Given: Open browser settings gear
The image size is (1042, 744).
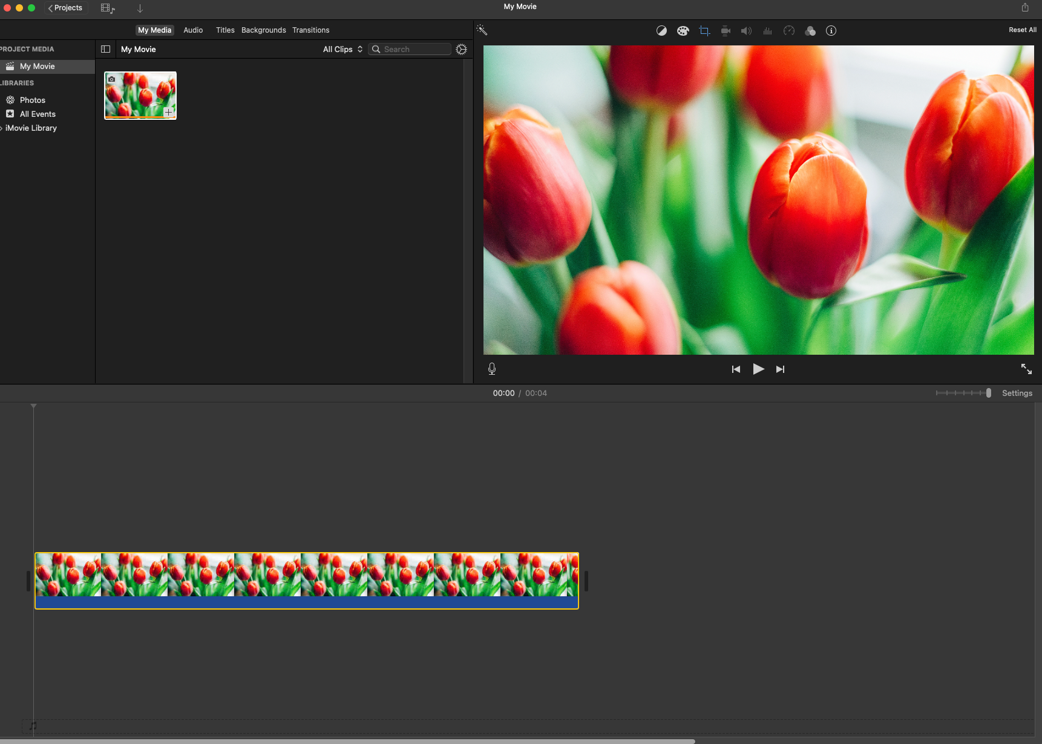Looking at the screenshot, I should point(461,49).
